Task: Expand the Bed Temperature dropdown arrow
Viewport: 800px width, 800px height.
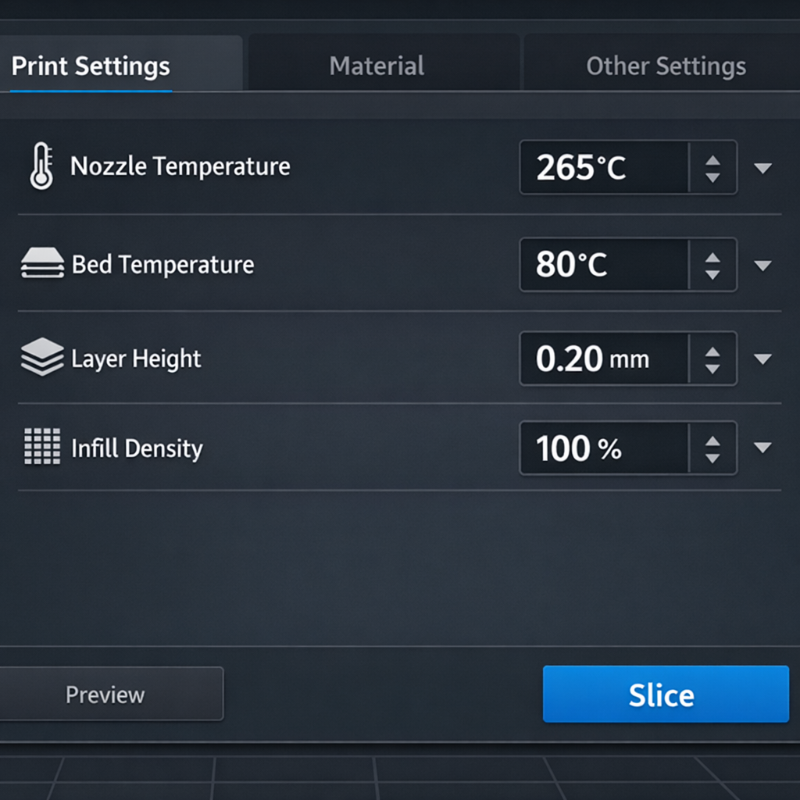Action: pos(763,264)
